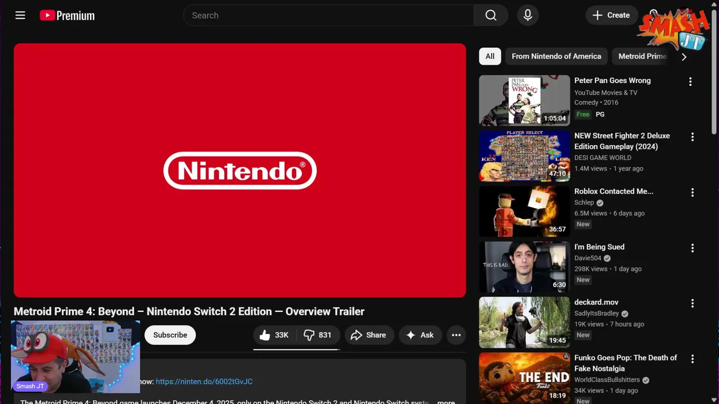This screenshot has width=719, height=404.
Task: Open the ninten.do link in description
Action: point(204,382)
